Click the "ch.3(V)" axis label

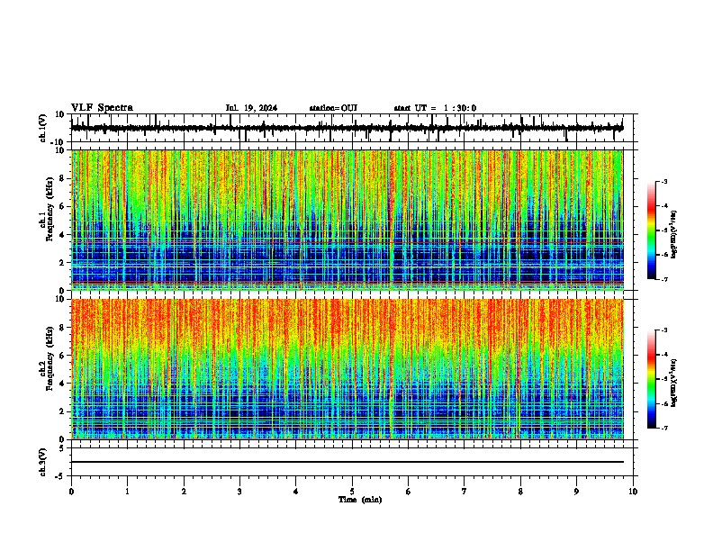pyautogui.click(x=43, y=462)
